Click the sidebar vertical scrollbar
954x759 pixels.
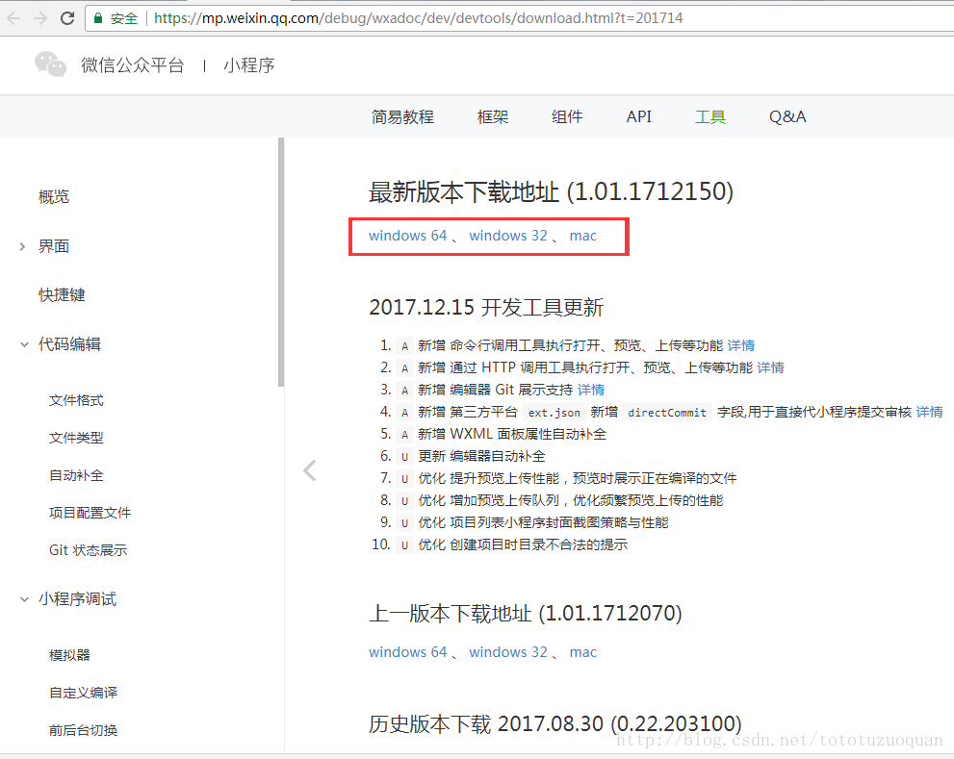click(281, 262)
